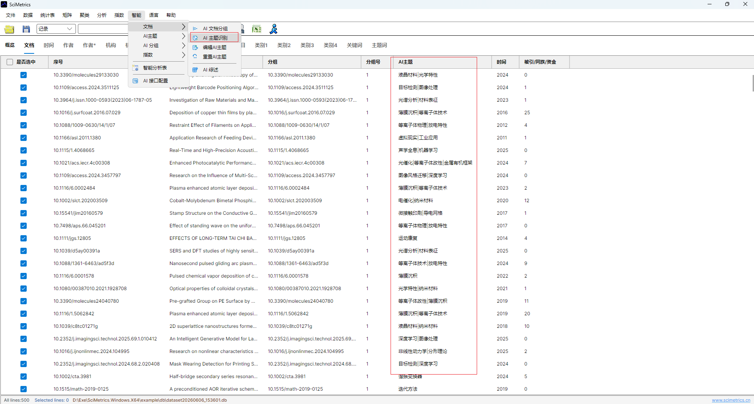Uncheck row 10.1002/slct.202003509 checkbox
The height and width of the screenshot is (404, 754).
click(x=24, y=201)
